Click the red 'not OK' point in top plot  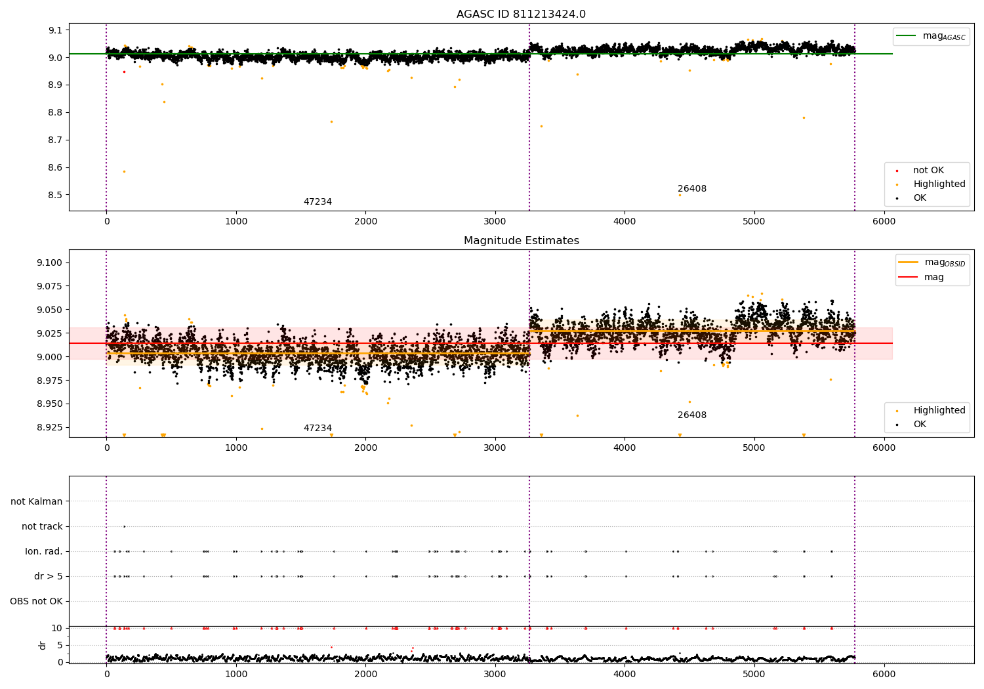(x=124, y=72)
